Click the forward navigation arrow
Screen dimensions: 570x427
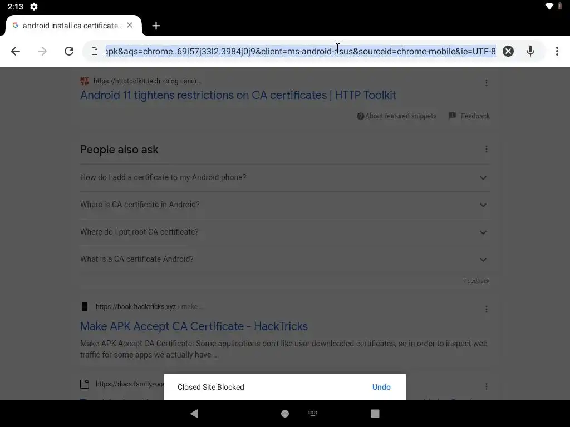tap(42, 51)
